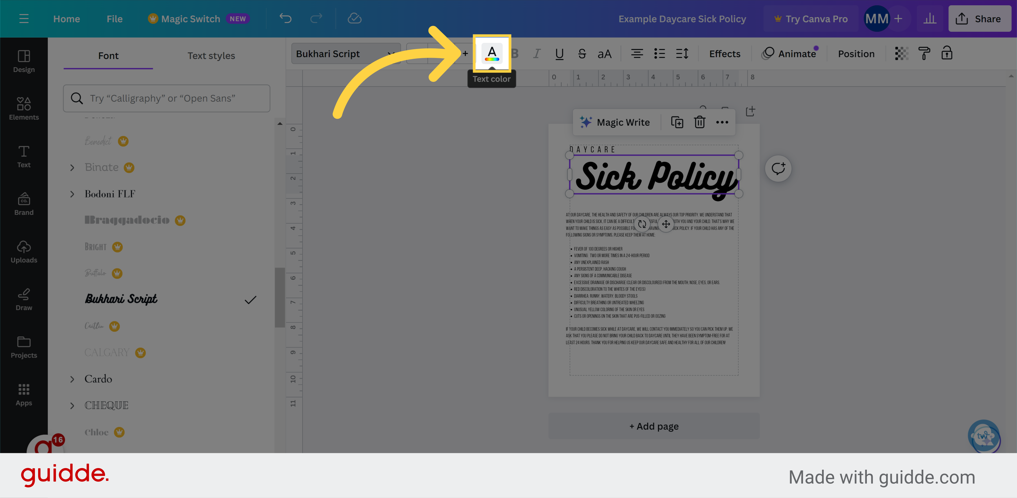Toggle uppercase aA formatting
The height and width of the screenshot is (498, 1017).
click(604, 54)
